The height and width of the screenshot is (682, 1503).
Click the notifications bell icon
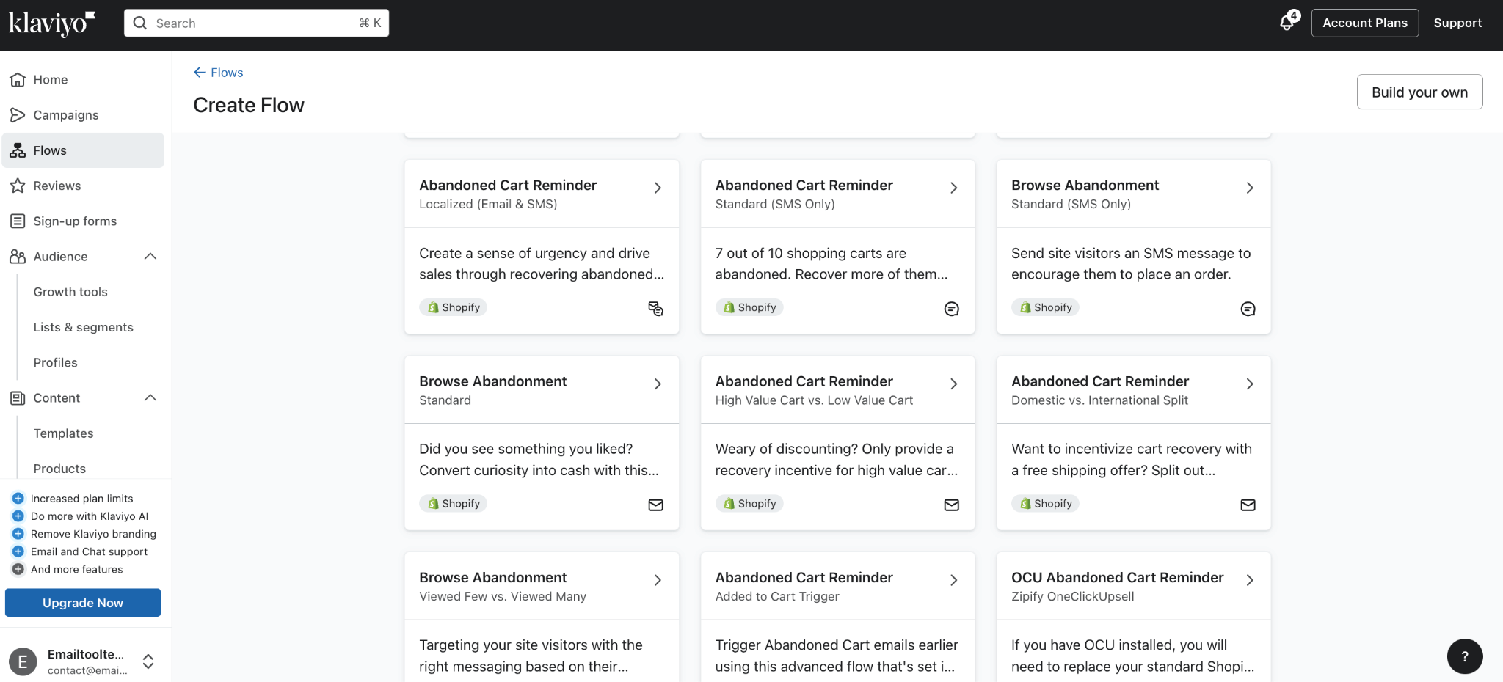[x=1287, y=23]
